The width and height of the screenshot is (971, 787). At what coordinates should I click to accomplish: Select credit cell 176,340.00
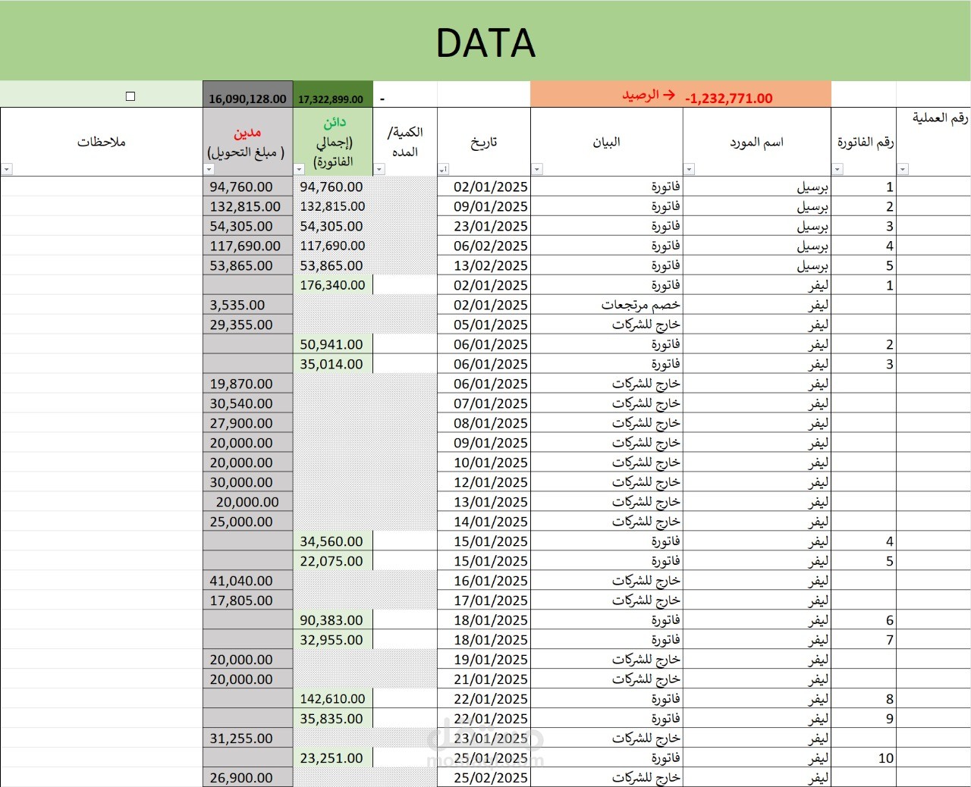333,285
